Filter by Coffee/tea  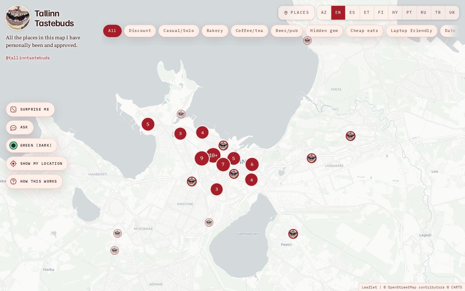[250, 31]
